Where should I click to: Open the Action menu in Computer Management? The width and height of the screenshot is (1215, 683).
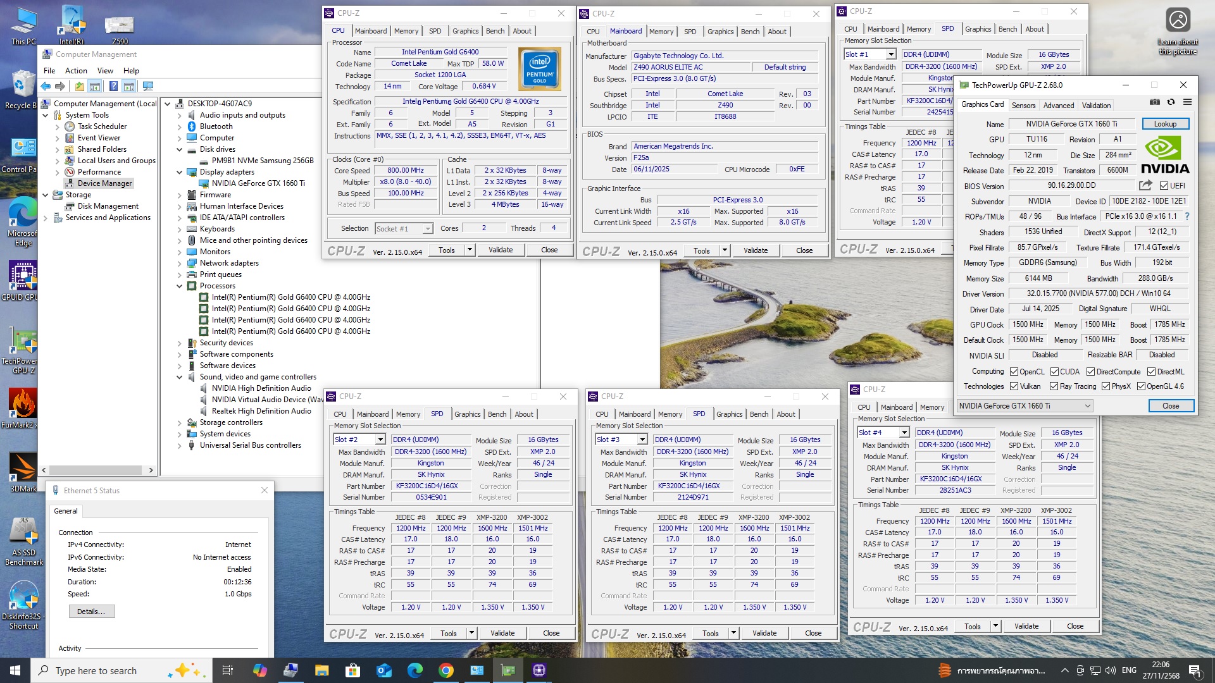(76, 71)
